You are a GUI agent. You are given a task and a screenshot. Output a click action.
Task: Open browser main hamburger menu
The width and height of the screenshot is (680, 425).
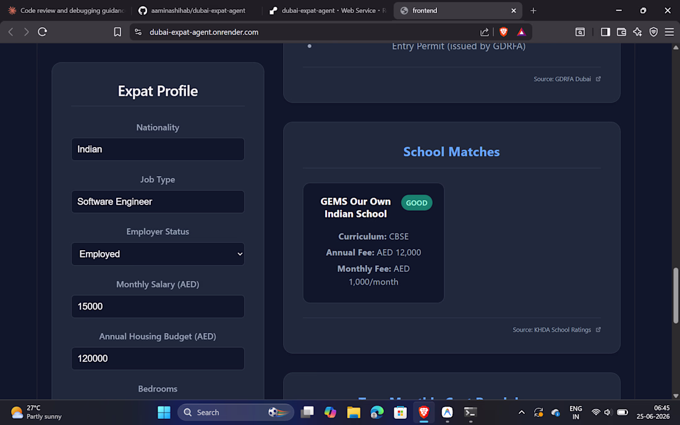(x=669, y=32)
